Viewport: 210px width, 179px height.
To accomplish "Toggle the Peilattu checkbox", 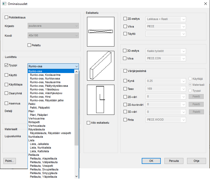I will 29,45.
